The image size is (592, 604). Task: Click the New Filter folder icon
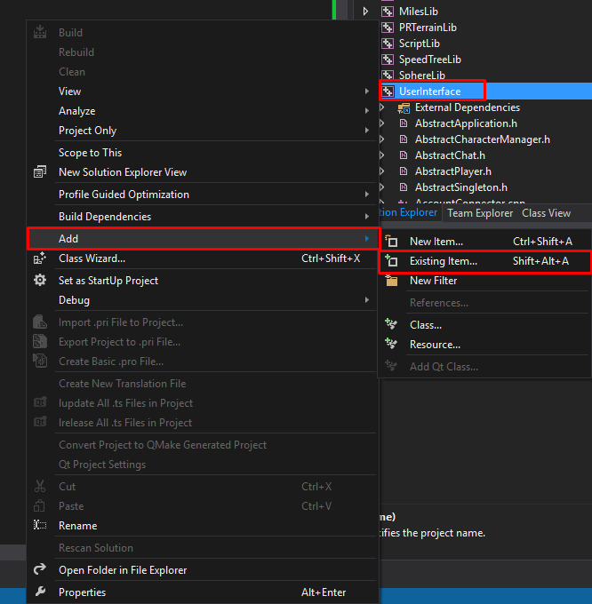coord(391,281)
